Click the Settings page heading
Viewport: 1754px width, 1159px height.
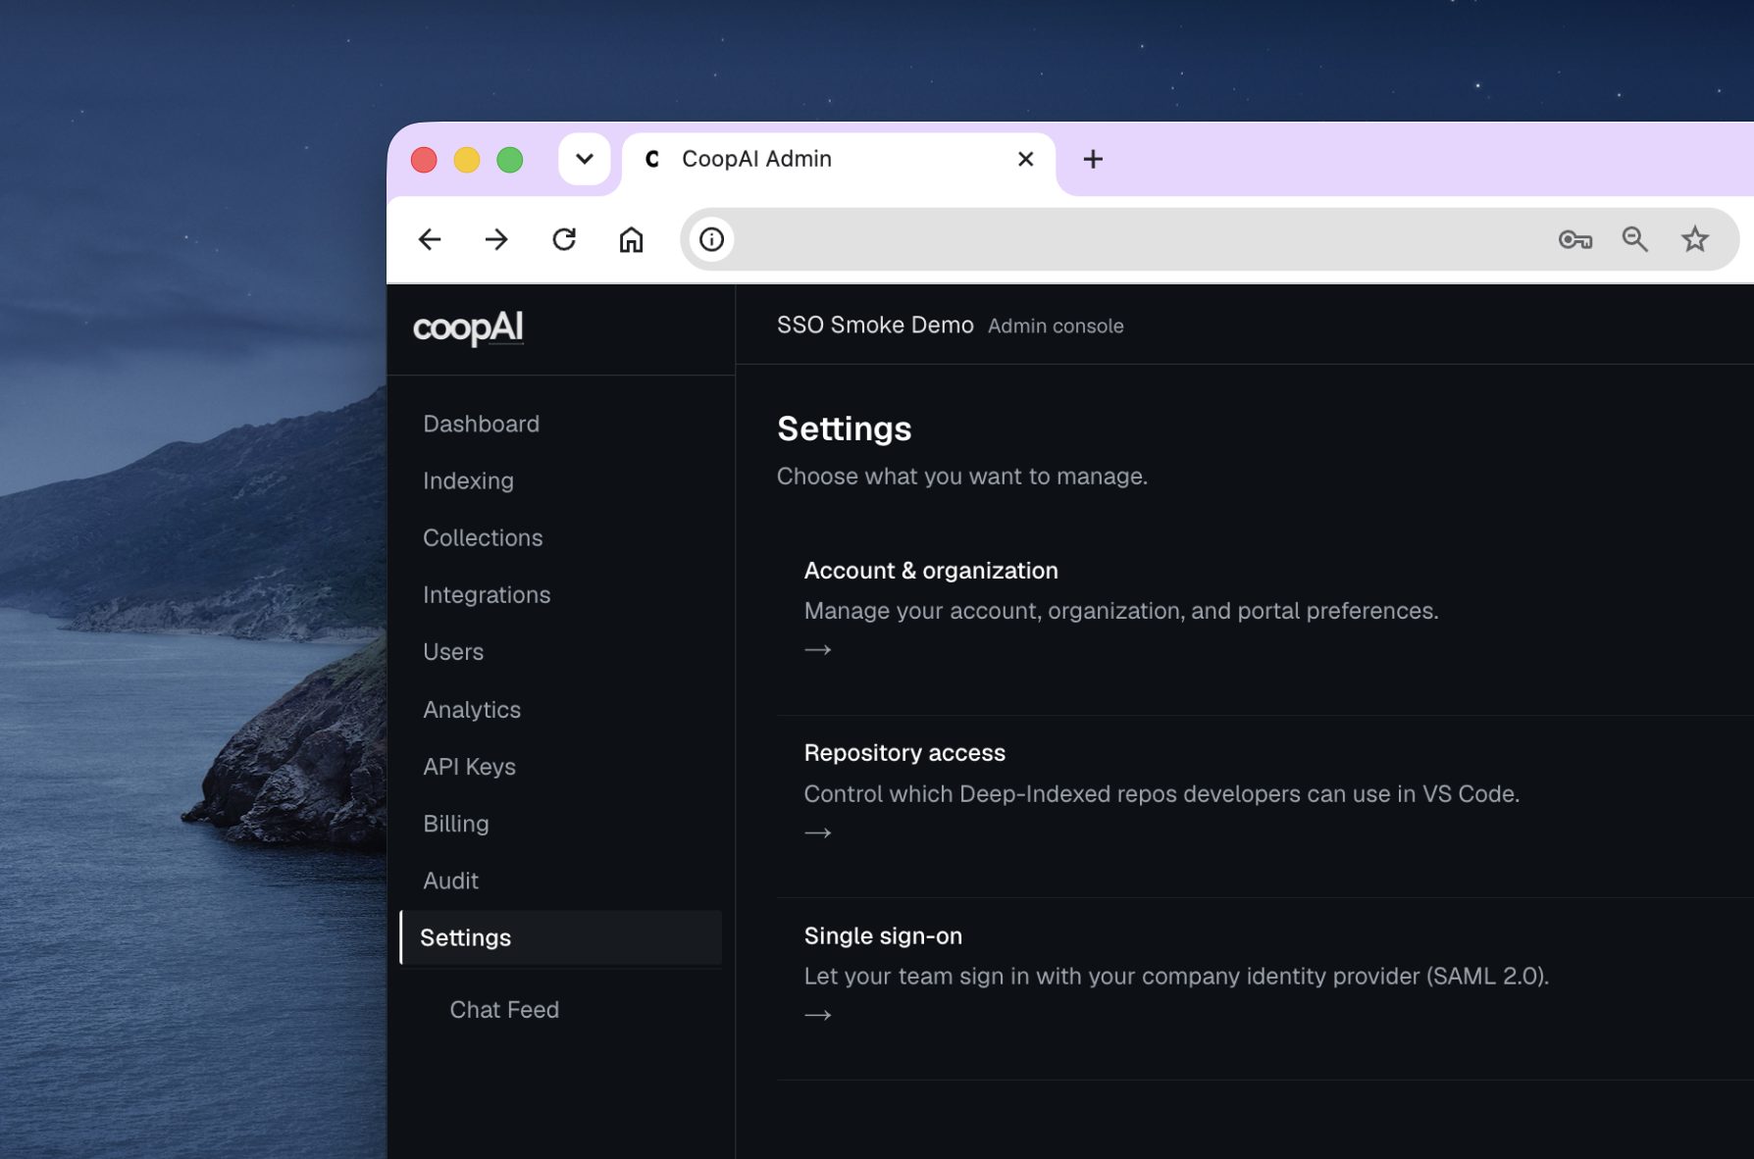click(844, 428)
